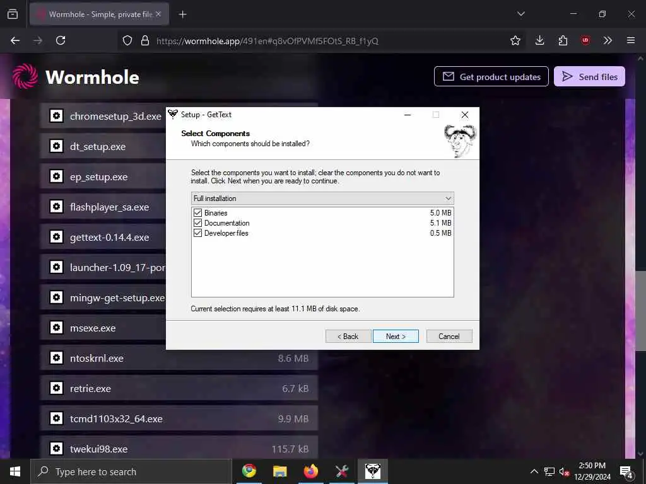
Task: Click Back in GetText setup
Action: coord(348,337)
